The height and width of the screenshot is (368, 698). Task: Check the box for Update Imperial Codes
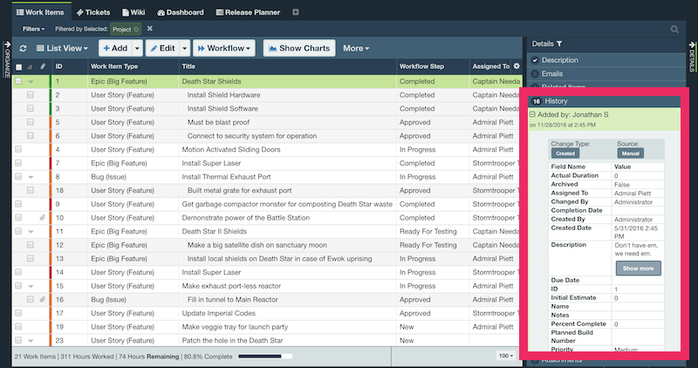click(x=18, y=313)
